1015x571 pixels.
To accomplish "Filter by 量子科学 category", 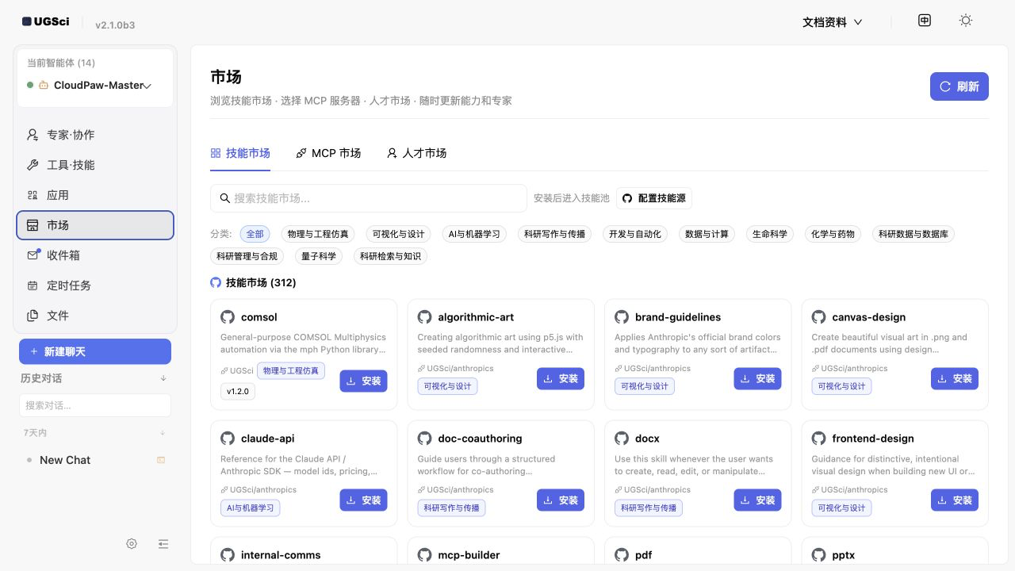I will (x=319, y=256).
